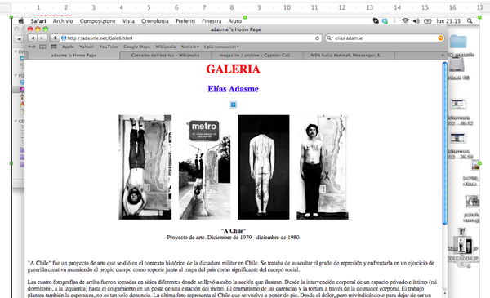Image resolution: width=490 pixels, height=298 pixels.
Task: Open Top Sites grid icon
Action: [x=54, y=47]
